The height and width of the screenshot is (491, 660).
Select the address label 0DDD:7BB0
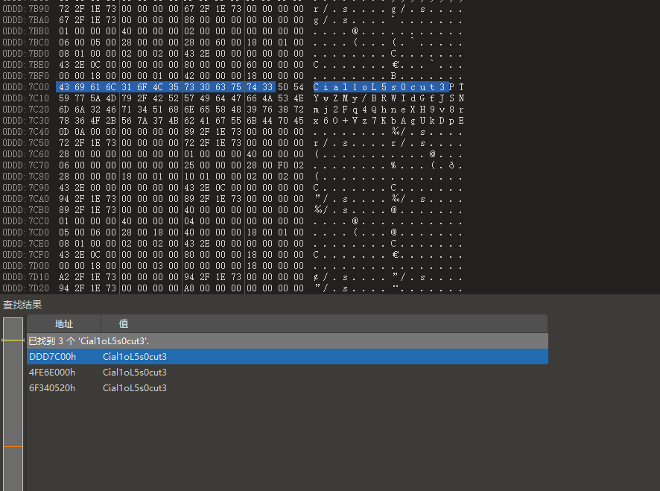[x=26, y=31]
